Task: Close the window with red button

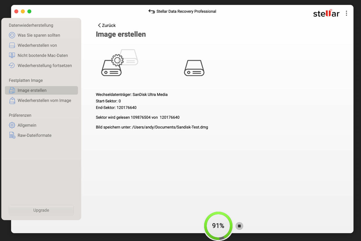Action: pos(16,12)
